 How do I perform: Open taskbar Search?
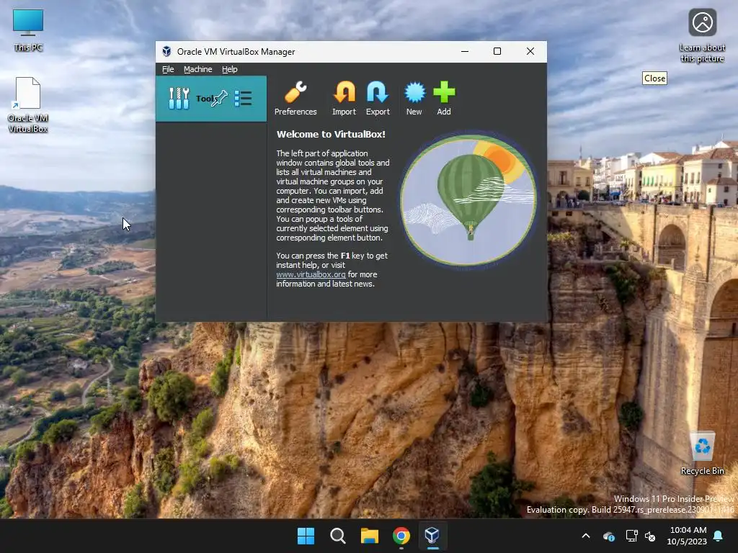click(x=337, y=536)
